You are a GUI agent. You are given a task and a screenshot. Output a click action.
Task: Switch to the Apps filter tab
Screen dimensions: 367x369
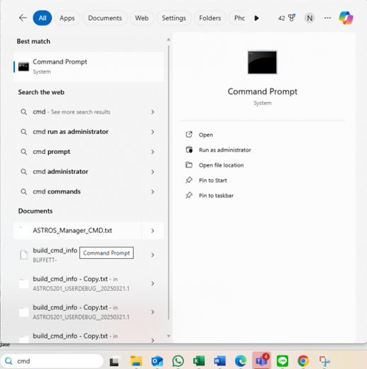(x=67, y=18)
